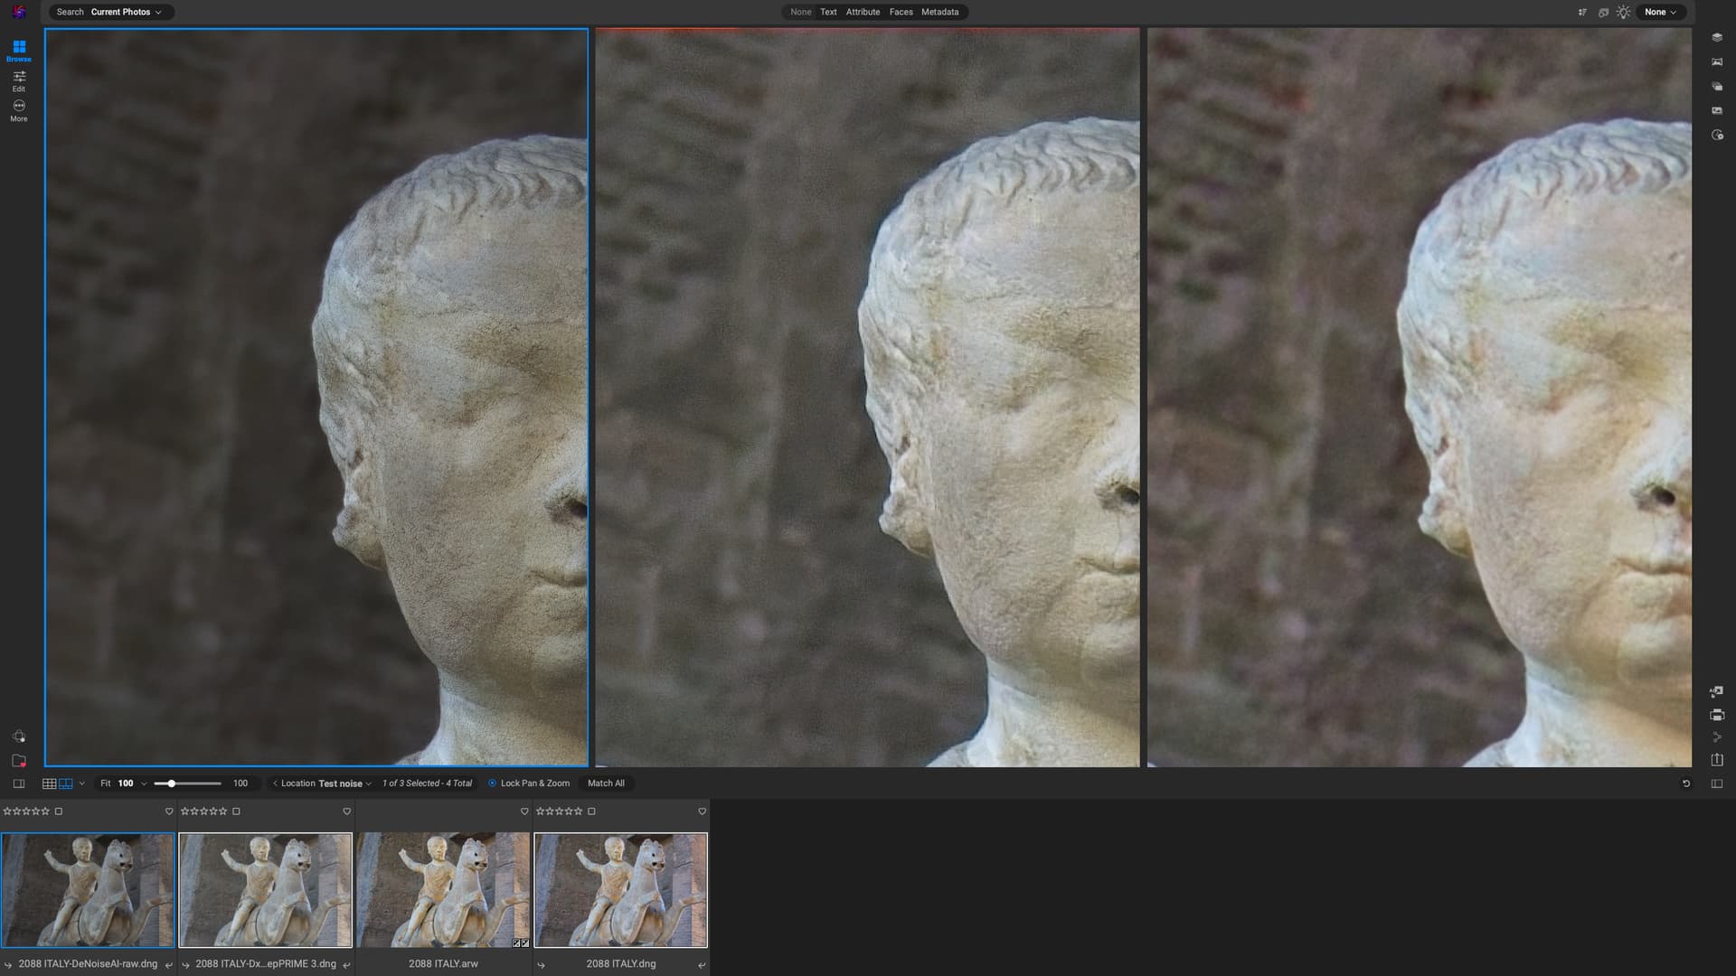Select the Attribute filter tab

click(x=863, y=13)
